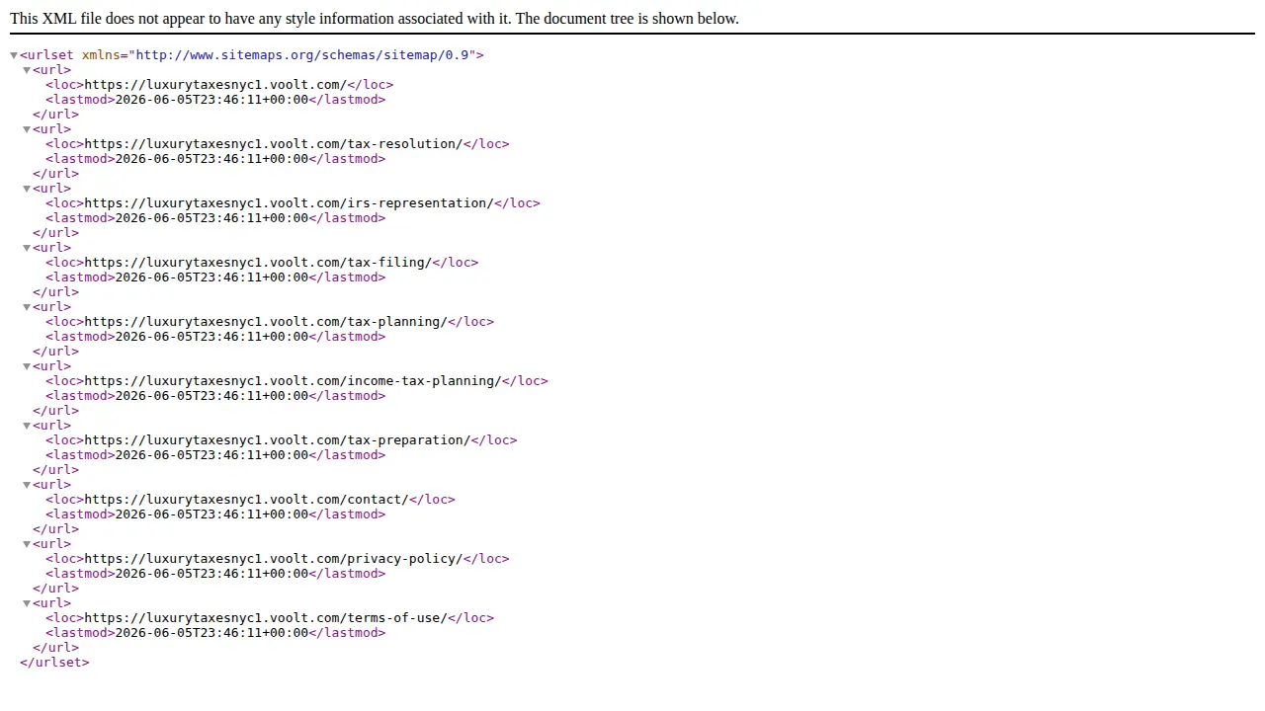
Task: Click the 'This XML file does not appear' notice
Action: [375, 19]
